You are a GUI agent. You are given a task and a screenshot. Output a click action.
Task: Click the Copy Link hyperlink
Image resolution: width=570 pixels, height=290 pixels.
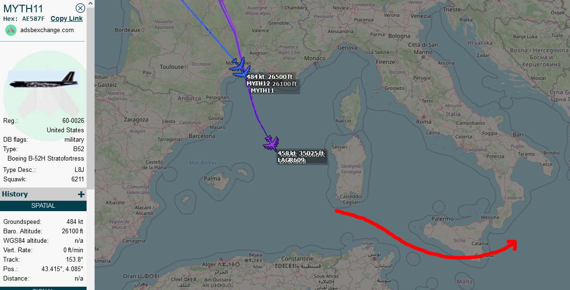pos(67,18)
